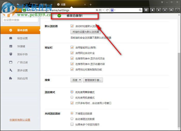
Task: Open 标签设置 in the sidebar
Action: point(20,38)
